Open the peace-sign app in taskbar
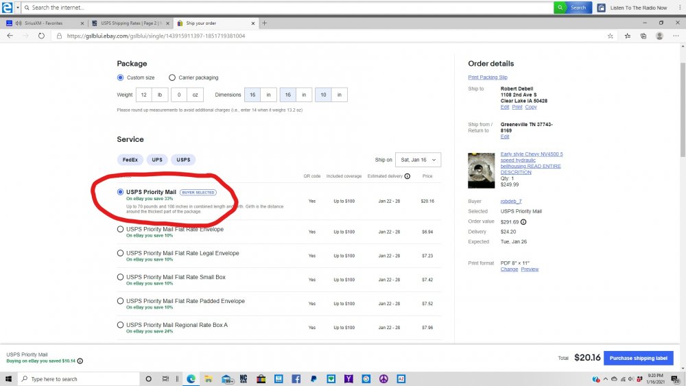686x386 pixels. point(383,379)
